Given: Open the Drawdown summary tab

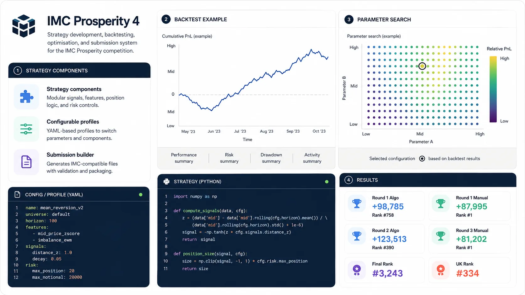Looking at the screenshot, I should [271, 158].
